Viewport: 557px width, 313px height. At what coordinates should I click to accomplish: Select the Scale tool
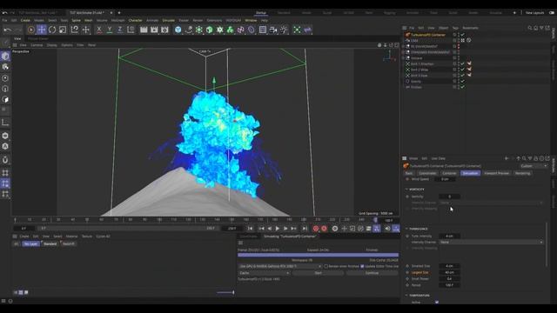click(63, 30)
